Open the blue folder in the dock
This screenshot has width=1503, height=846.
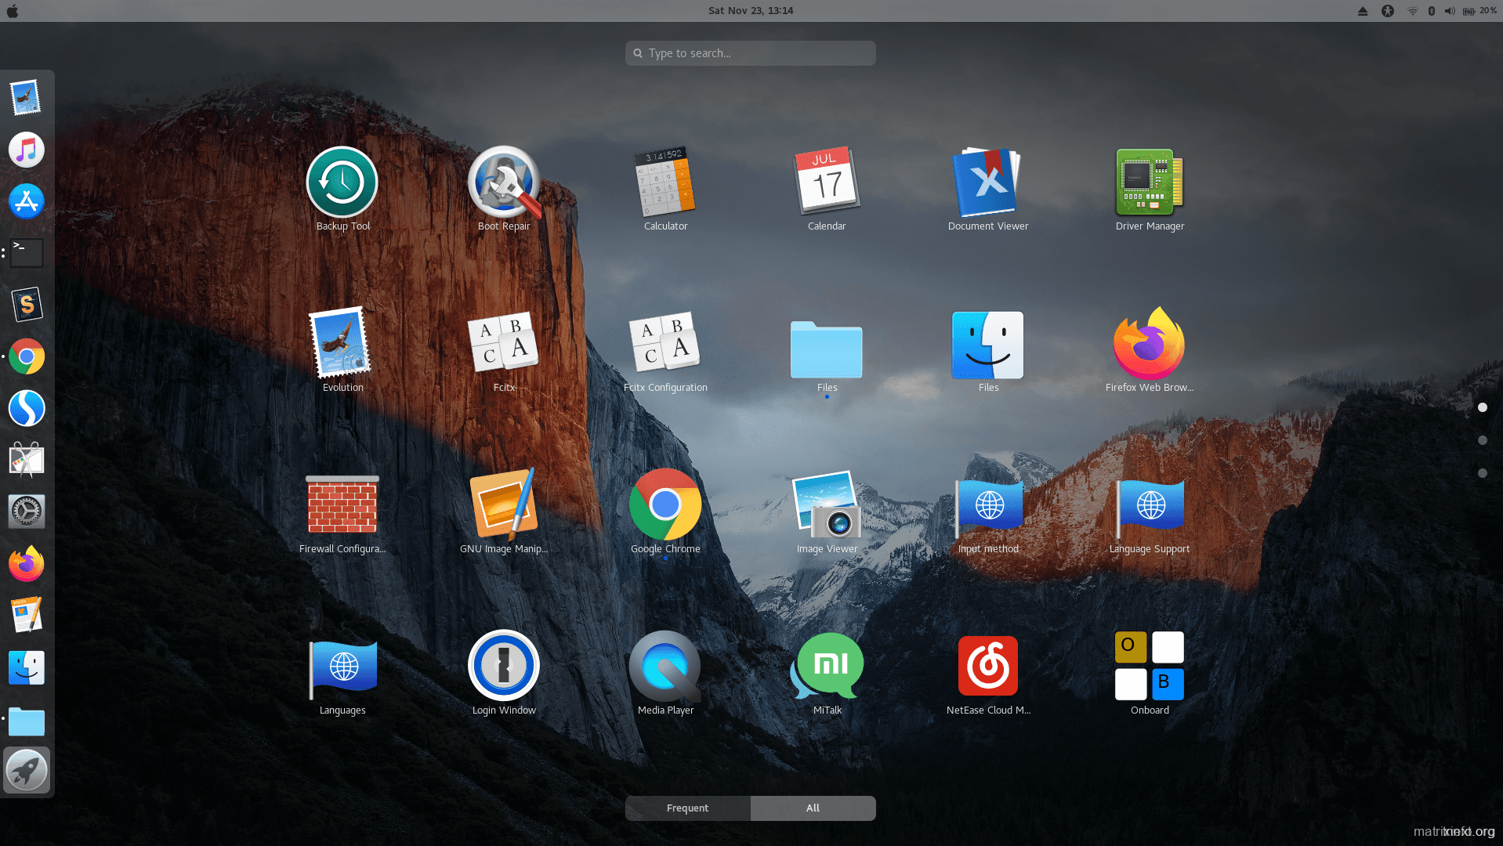coord(26,721)
